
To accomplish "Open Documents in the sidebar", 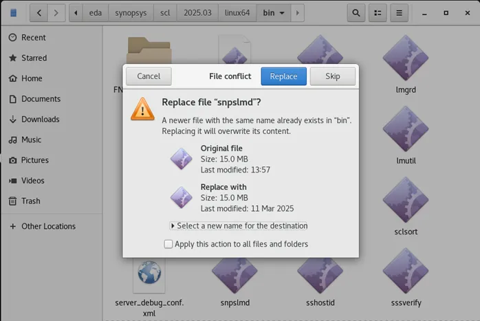I will point(52,99).
